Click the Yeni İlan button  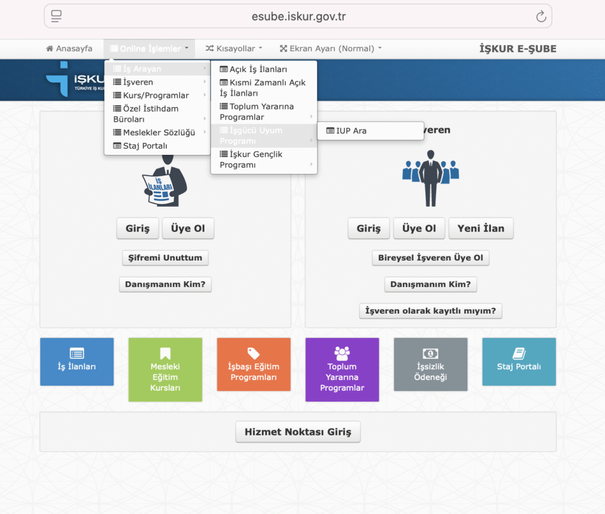point(481,229)
